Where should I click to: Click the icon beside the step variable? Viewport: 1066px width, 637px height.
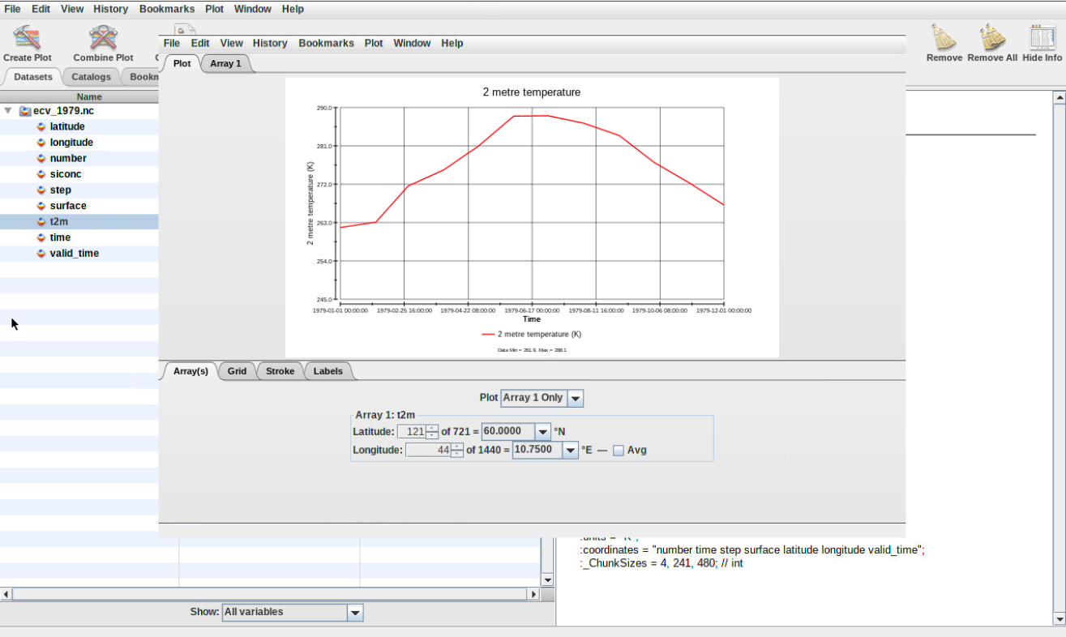tap(41, 190)
